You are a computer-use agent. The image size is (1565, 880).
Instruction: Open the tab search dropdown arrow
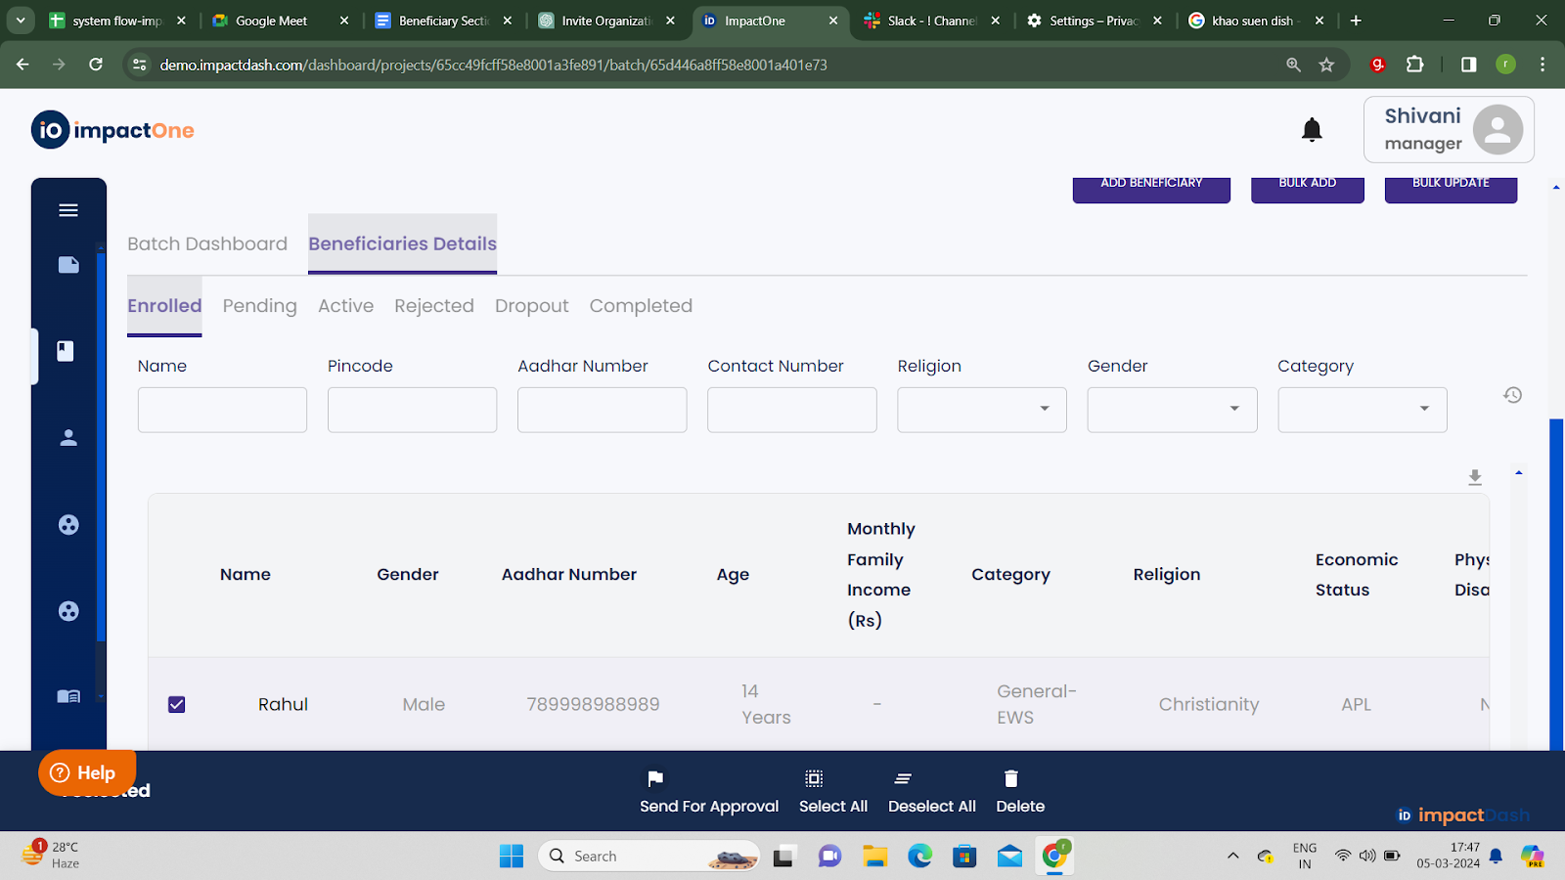coord(21,20)
